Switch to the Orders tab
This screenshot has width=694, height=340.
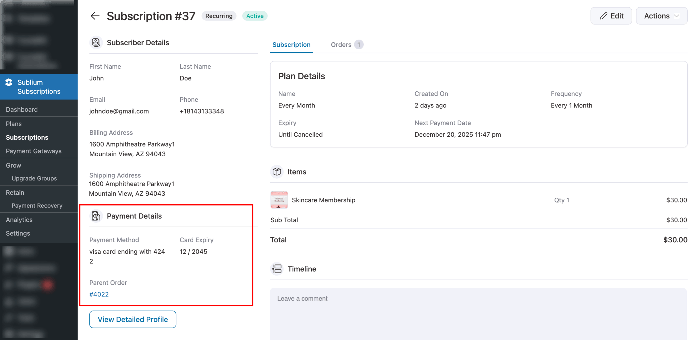point(341,44)
